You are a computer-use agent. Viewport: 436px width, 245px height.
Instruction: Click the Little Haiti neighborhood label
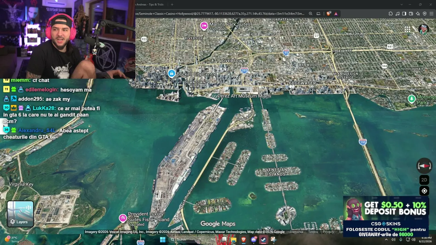pos(414,69)
